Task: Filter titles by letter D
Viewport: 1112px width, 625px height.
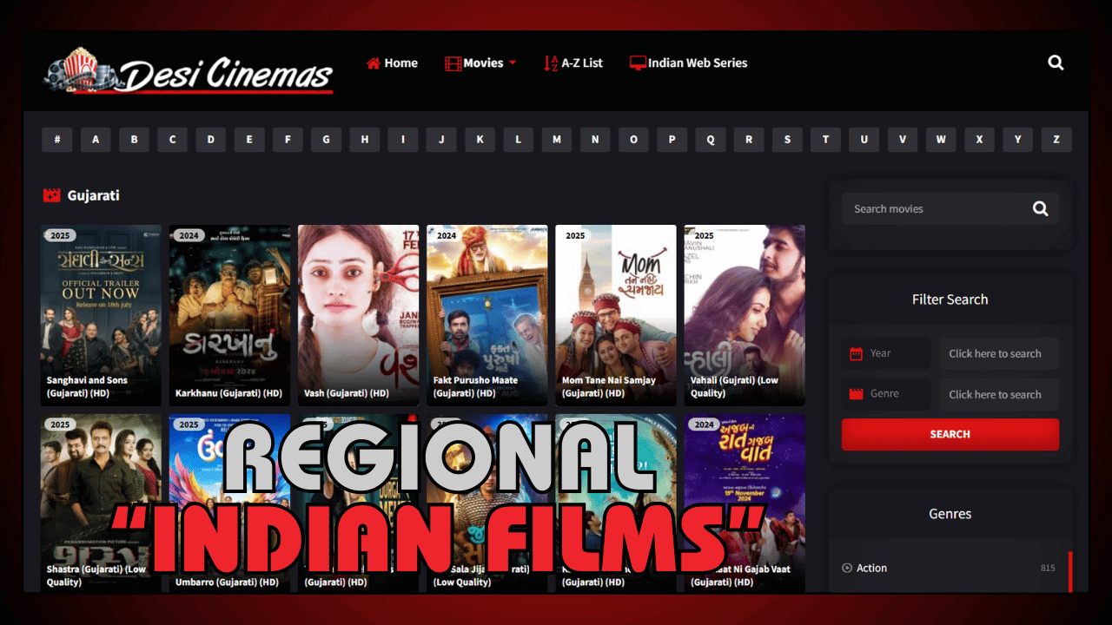Action: tap(211, 140)
